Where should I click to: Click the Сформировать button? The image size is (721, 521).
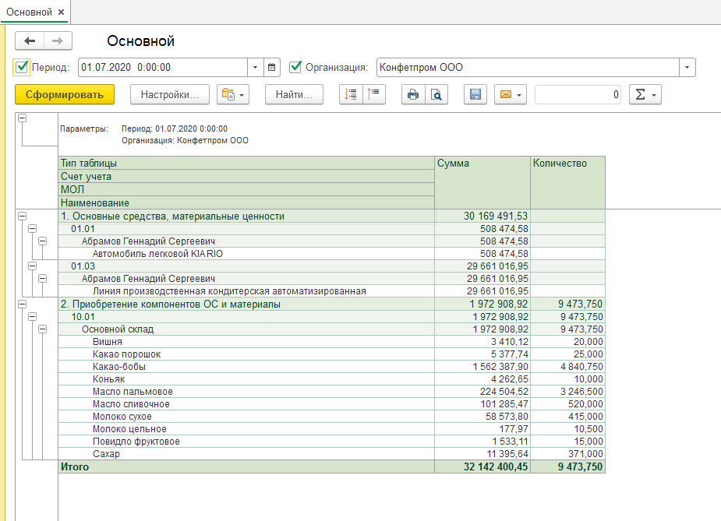point(65,95)
